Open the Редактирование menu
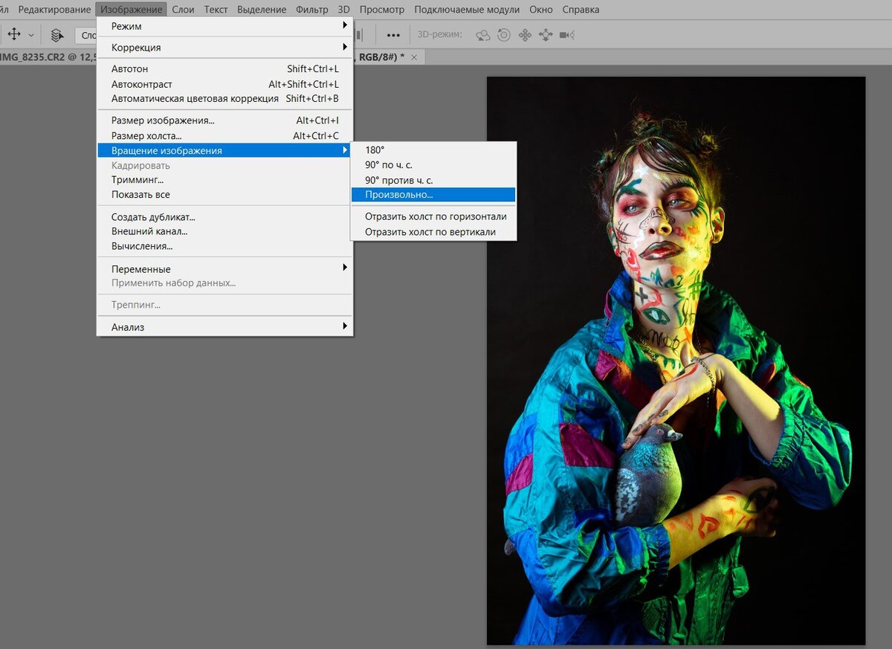This screenshot has height=649, width=892. pyautogui.click(x=55, y=10)
